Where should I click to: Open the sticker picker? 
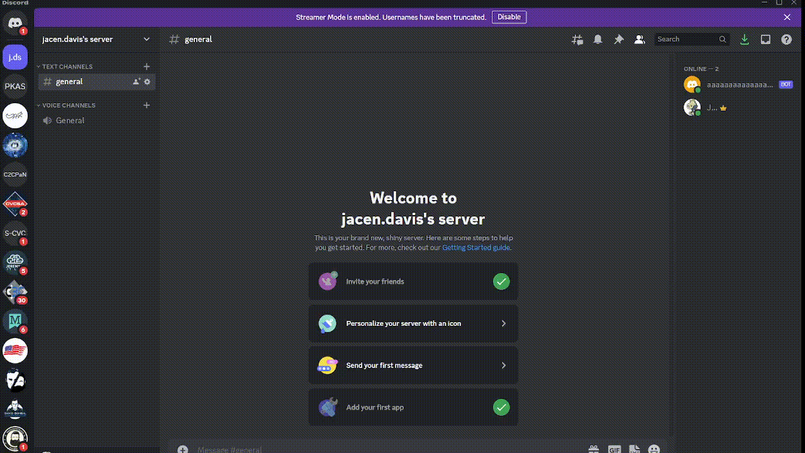pyautogui.click(x=635, y=449)
